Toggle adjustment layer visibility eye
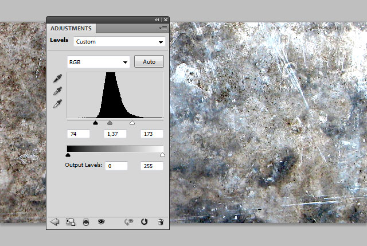 (101, 221)
